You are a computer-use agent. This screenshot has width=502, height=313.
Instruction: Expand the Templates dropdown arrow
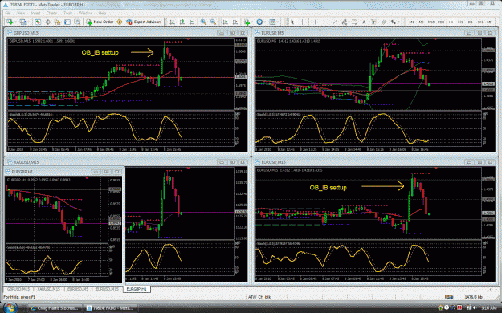278,22
